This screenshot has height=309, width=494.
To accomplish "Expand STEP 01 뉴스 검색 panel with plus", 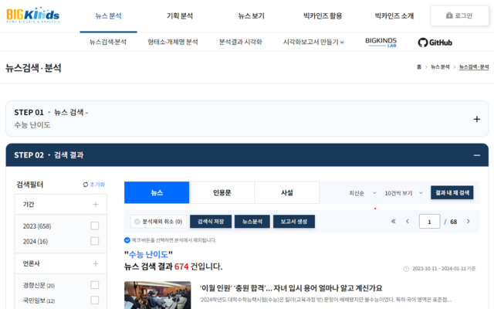I will pyautogui.click(x=477, y=119).
